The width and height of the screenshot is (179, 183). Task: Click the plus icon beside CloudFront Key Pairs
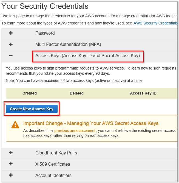(11, 153)
